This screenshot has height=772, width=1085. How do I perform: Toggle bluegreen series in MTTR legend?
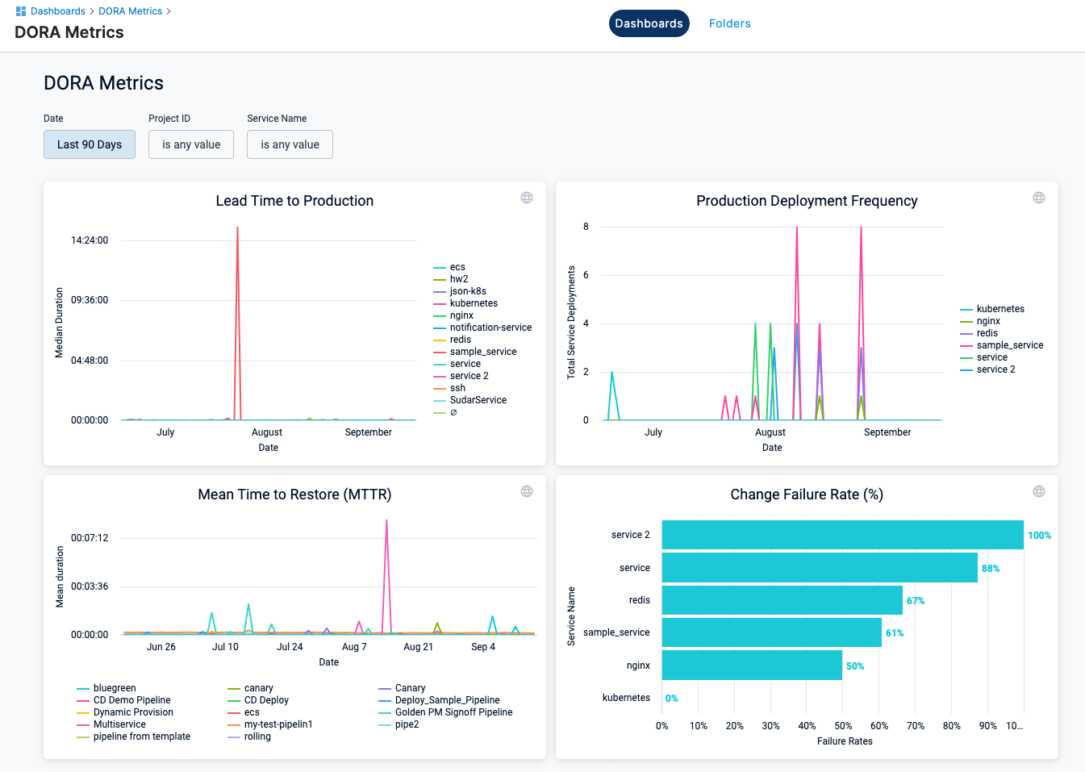coord(114,688)
